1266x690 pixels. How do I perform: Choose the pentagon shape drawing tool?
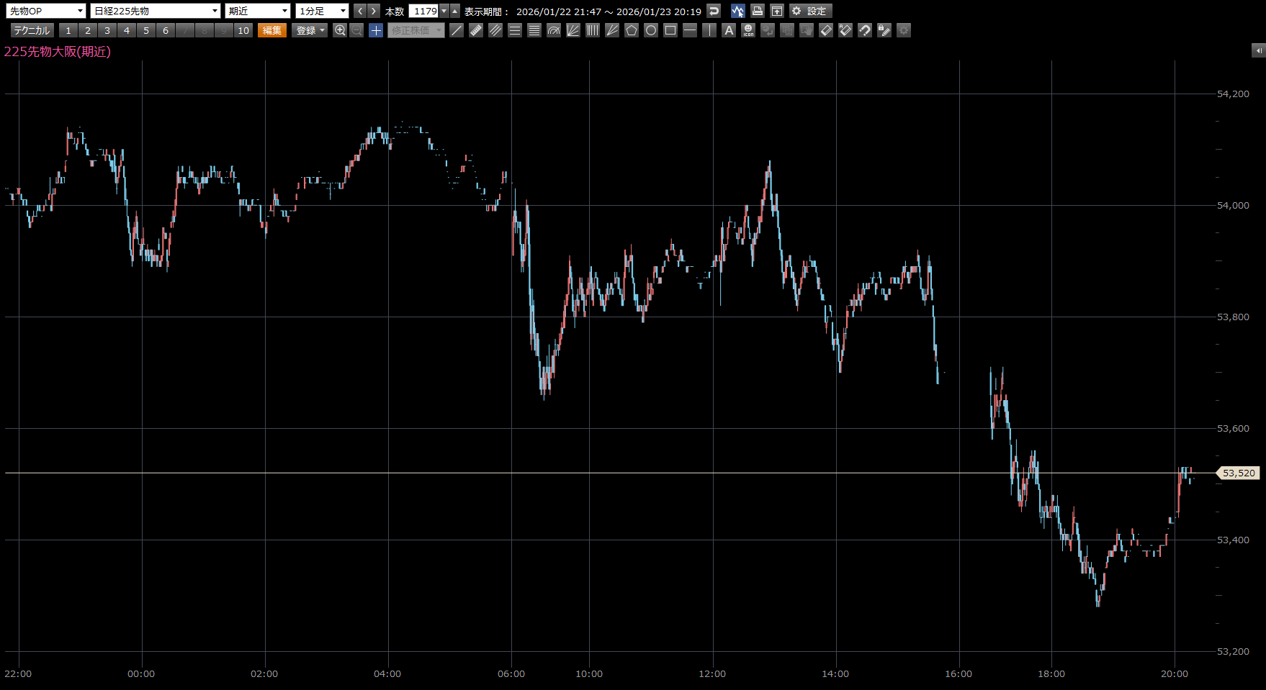pyautogui.click(x=632, y=30)
